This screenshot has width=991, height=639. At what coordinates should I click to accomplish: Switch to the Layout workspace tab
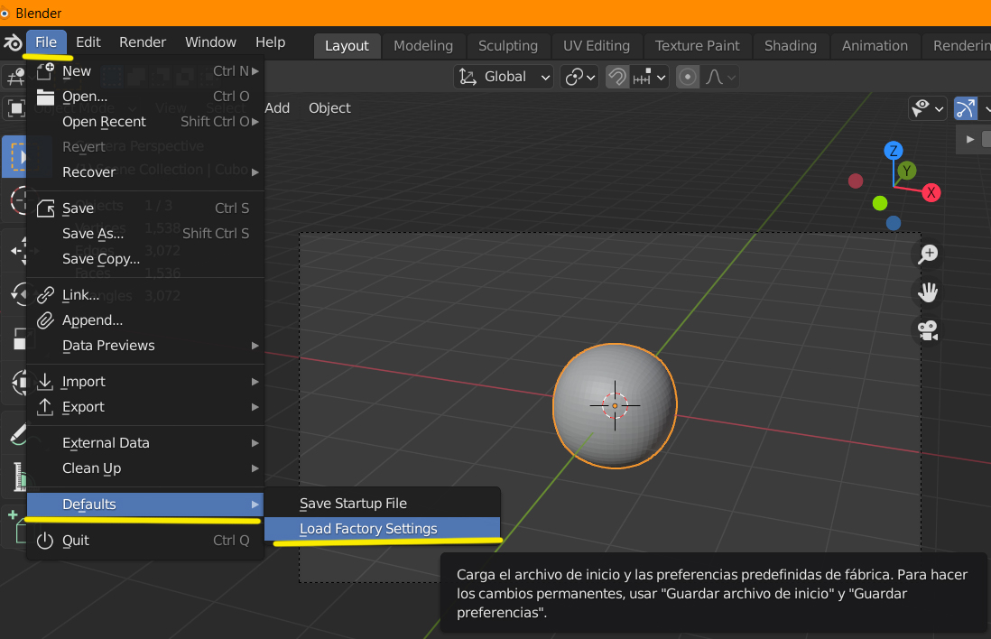[347, 46]
